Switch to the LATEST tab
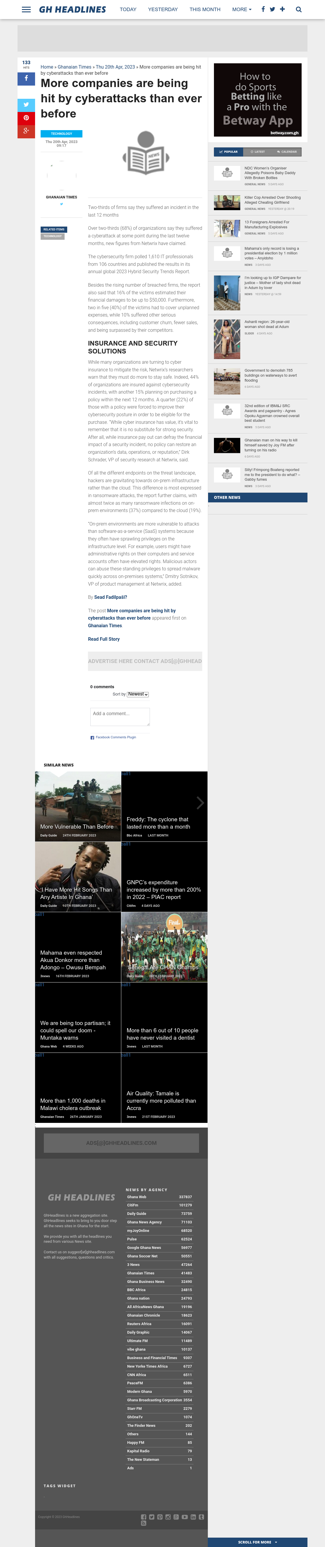325x1547 pixels. pos(257,152)
